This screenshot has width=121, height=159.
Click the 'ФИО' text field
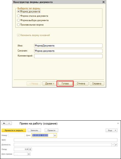click(65, 140)
